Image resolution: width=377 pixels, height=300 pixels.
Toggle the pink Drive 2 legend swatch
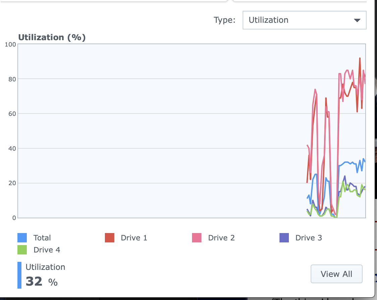point(196,238)
